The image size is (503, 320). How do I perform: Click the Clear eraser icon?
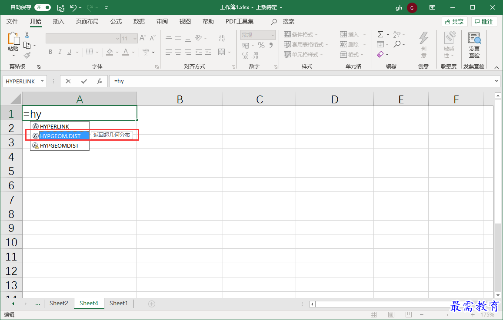[380, 54]
